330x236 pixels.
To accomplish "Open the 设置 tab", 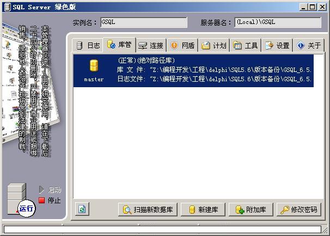I will (277, 45).
